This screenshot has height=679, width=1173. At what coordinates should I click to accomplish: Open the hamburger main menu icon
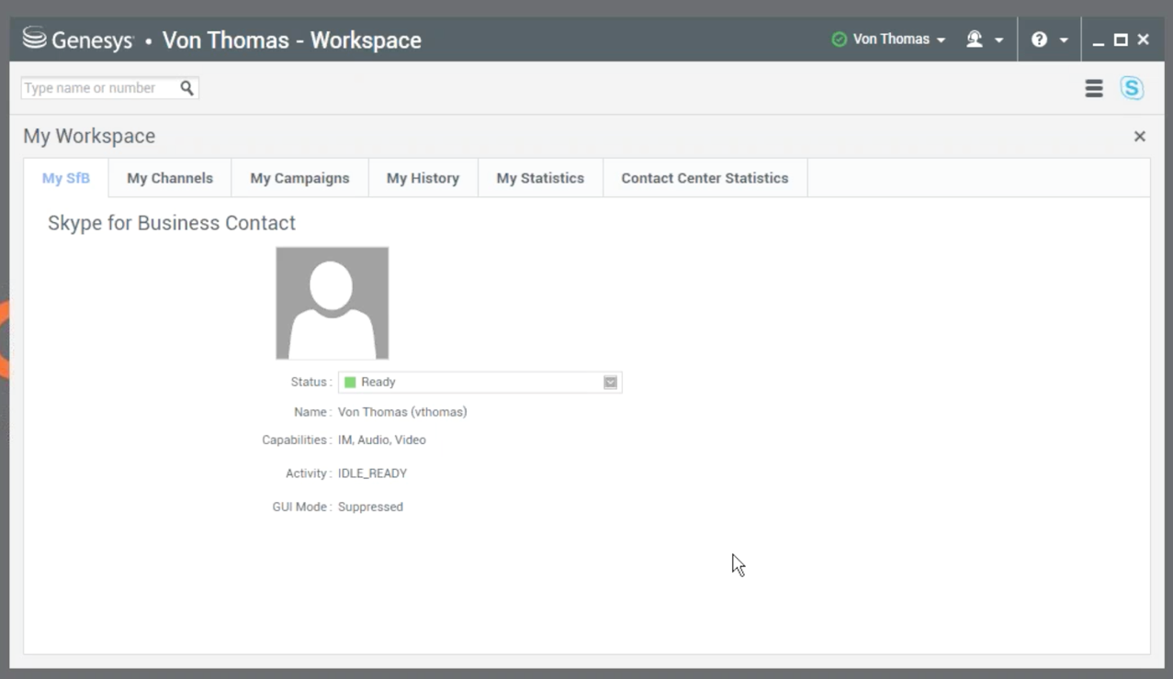pyautogui.click(x=1093, y=88)
